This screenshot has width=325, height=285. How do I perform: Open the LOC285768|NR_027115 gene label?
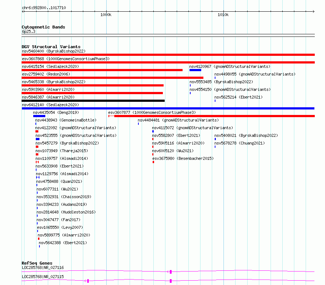pos(43,277)
